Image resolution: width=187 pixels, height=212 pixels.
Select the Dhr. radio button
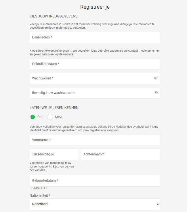click(33, 117)
